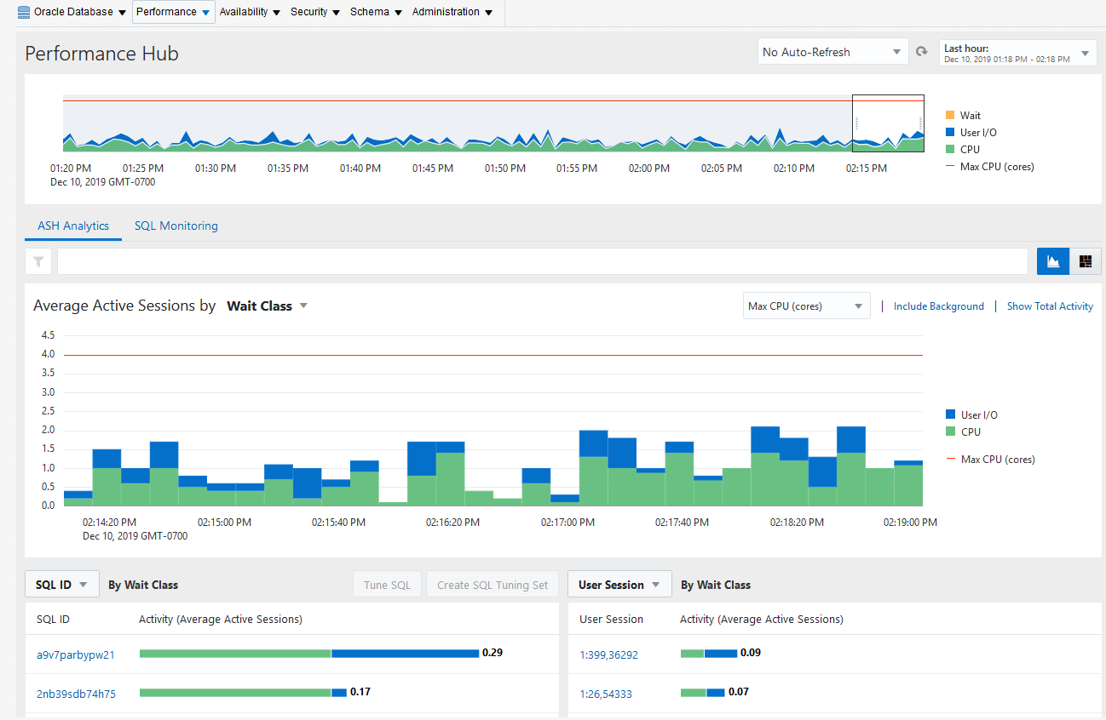Switch to area chart view icon
Image resolution: width=1106 pixels, height=720 pixels.
(1052, 261)
